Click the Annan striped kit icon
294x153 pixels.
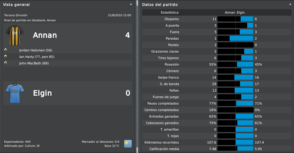tap(15, 35)
